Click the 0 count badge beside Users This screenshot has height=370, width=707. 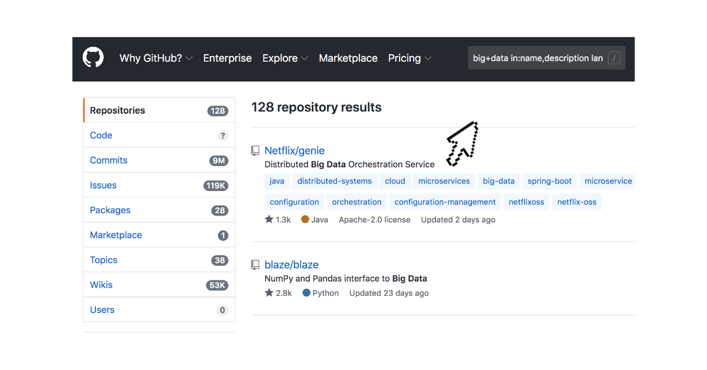coord(222,310)
